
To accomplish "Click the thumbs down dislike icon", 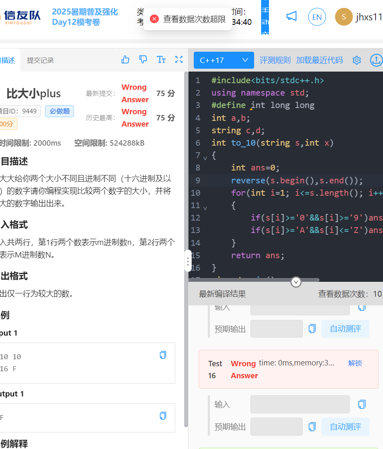I will [143, 60].
